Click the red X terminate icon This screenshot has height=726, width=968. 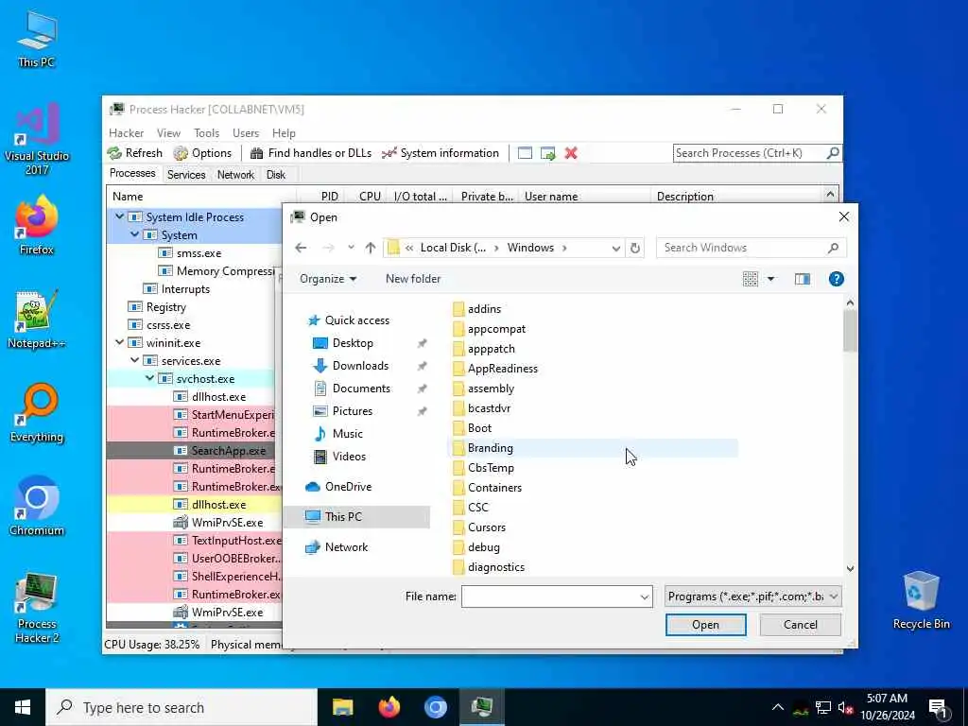571,153
